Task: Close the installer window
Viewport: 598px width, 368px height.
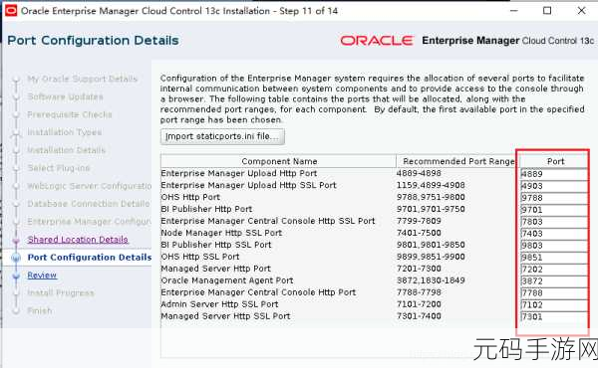Action: tap(581, 11)
